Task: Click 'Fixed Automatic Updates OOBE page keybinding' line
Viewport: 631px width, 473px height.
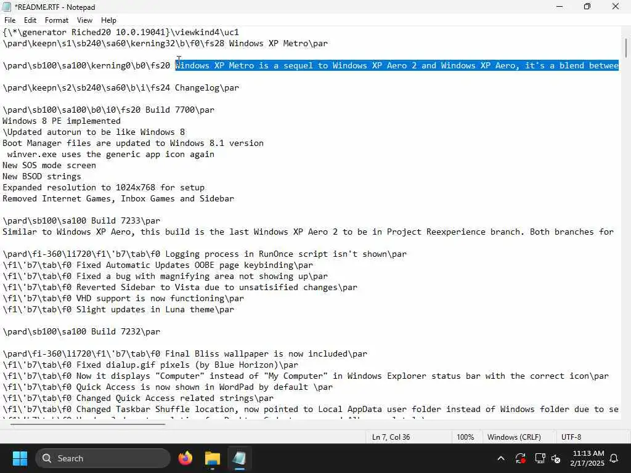Action: pyautogui.click(x=158, y=265)
